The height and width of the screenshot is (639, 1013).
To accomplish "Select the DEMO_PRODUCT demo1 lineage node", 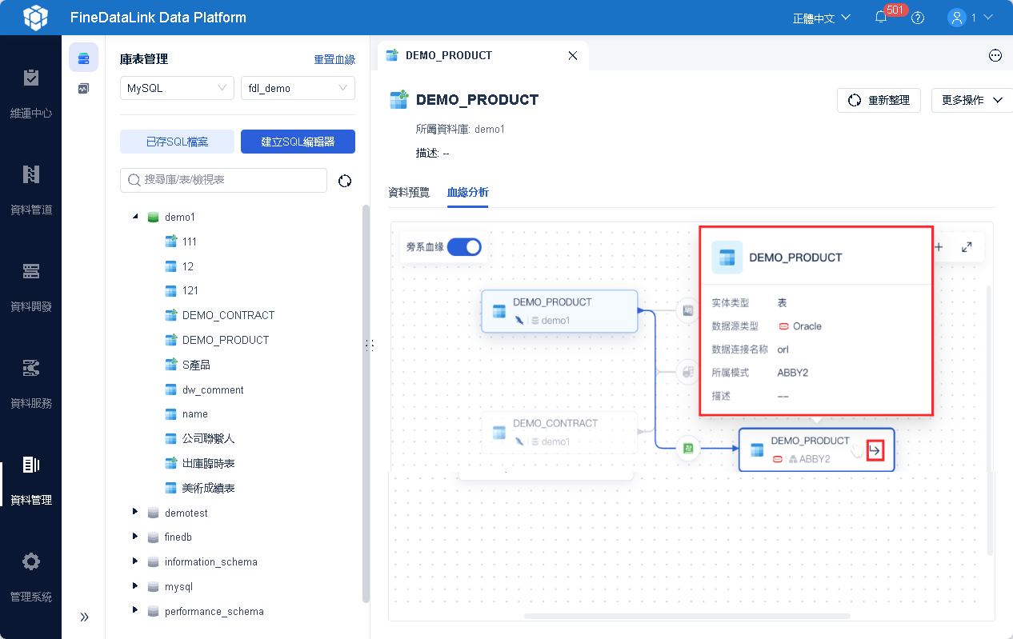I will (559, 311).
